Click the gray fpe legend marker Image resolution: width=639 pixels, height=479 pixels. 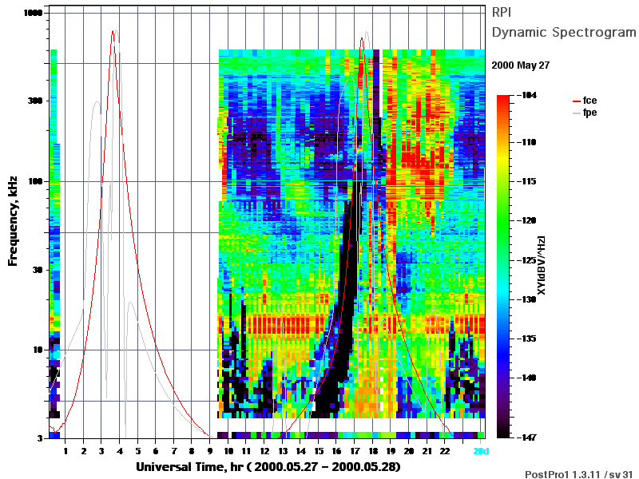pos(576,113)
